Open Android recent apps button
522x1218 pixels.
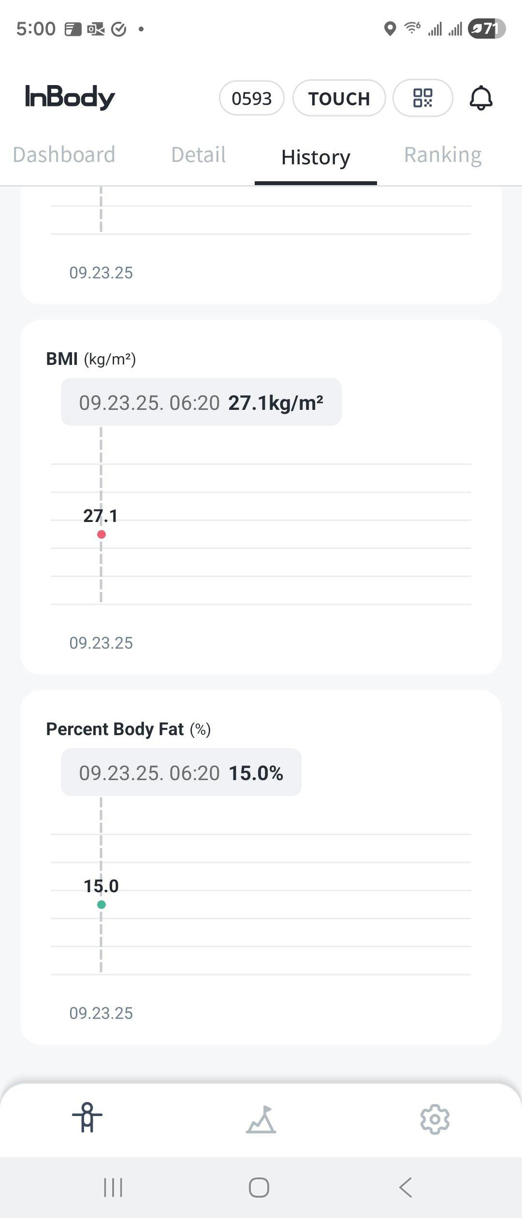point(113,1187)
